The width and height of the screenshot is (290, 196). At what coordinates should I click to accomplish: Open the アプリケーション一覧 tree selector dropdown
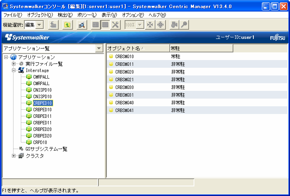99,49
